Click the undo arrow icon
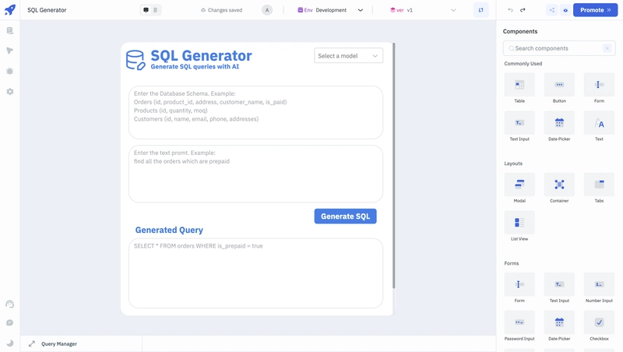 click(511, 10)
